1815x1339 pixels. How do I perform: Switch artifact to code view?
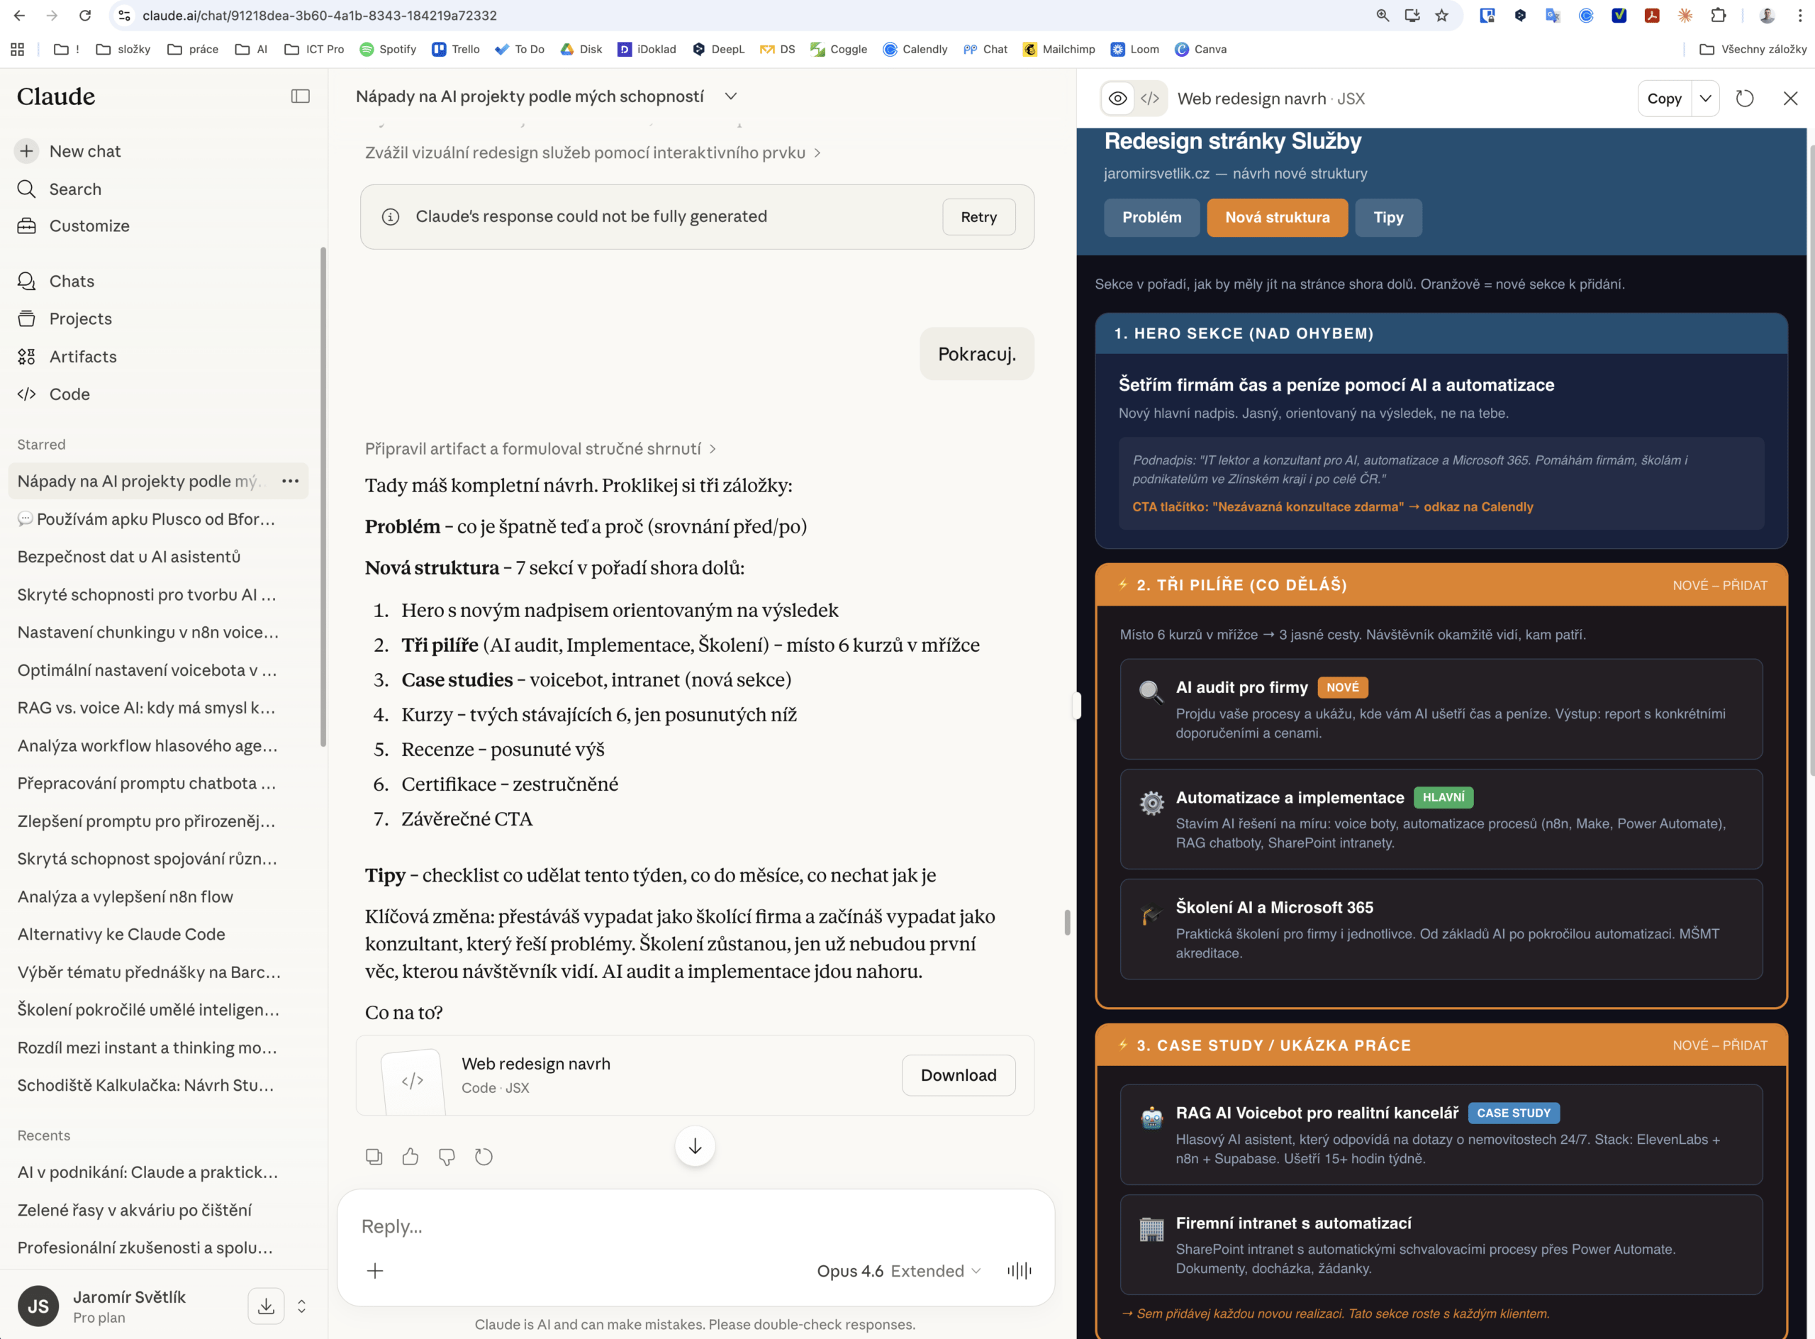click(x=1149, y=99)
